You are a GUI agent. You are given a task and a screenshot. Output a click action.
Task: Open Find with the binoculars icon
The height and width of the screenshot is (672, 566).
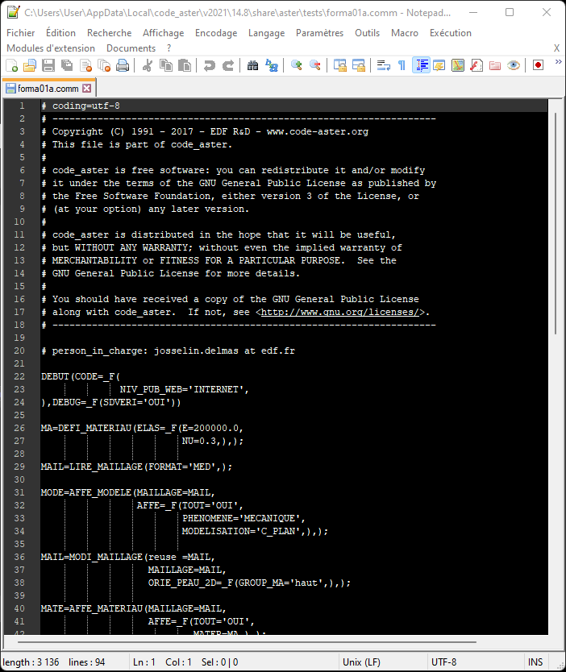pos(253,65)
